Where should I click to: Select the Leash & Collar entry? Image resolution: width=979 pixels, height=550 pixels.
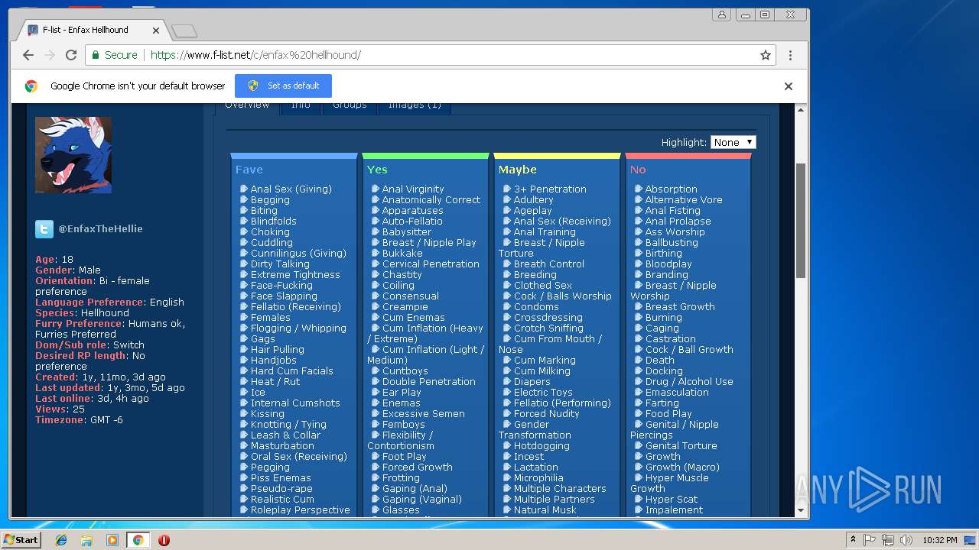click(x=285, y=435)
